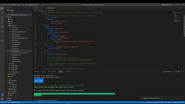185x104 pixels.
Task: Open the Search view in activity bar
Action: click(x=2, y=13)
